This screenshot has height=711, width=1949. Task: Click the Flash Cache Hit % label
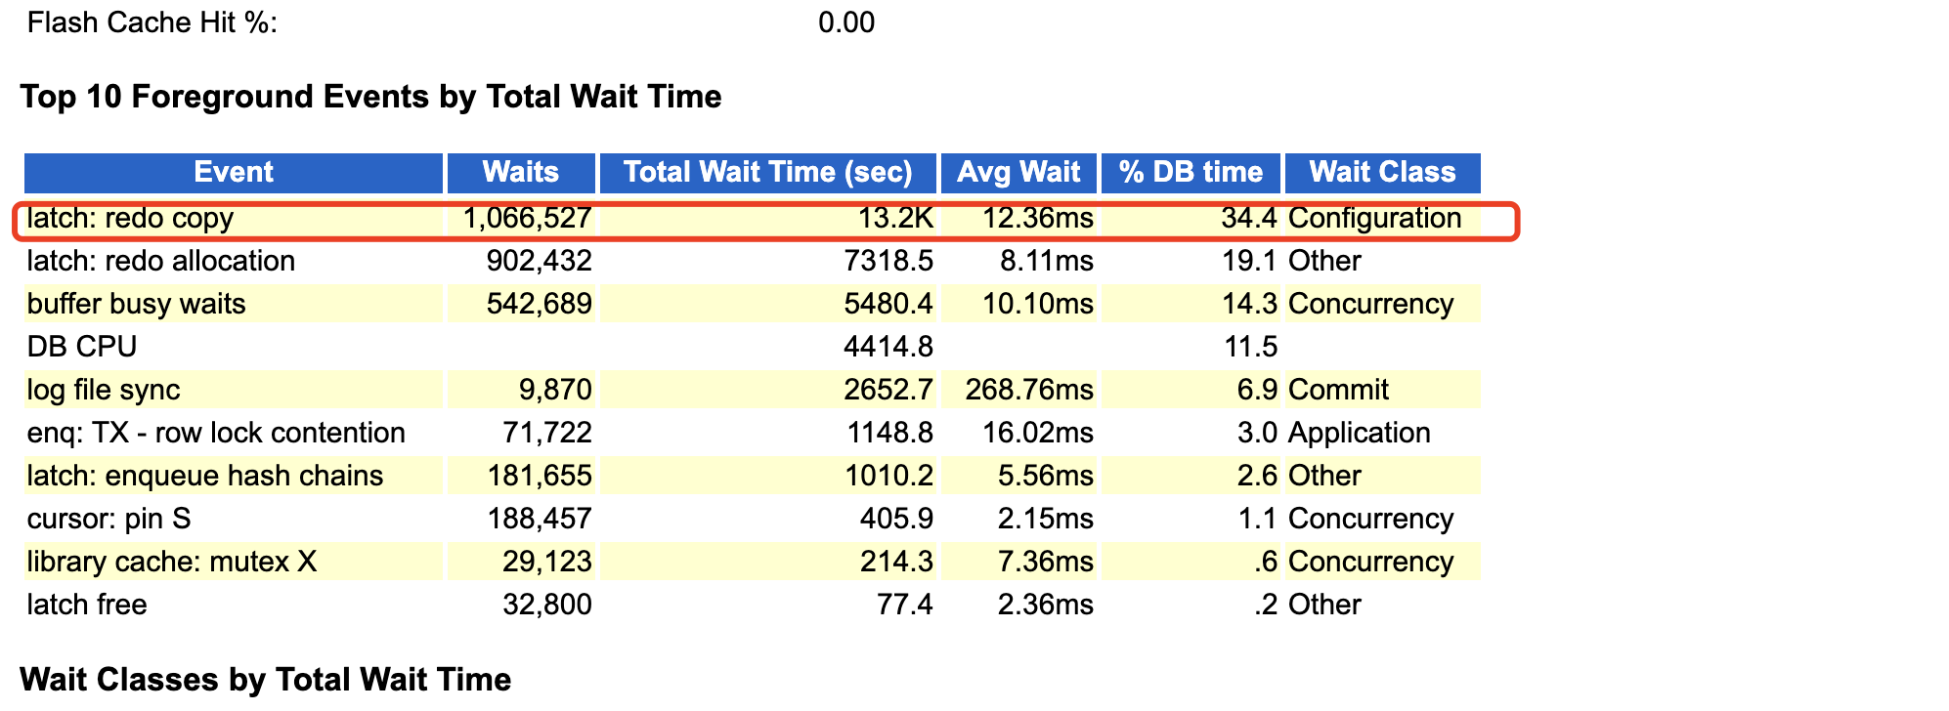tap(152, 22)
